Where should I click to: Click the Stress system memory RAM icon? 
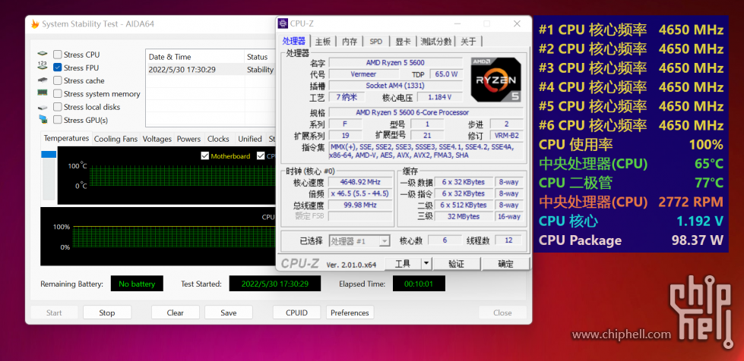point(43,93)
